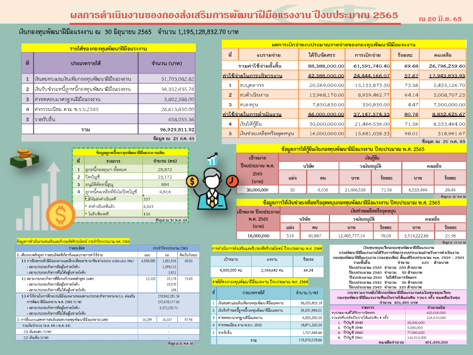Click the underlined figure 42,388,000.00

click(326, 76)
